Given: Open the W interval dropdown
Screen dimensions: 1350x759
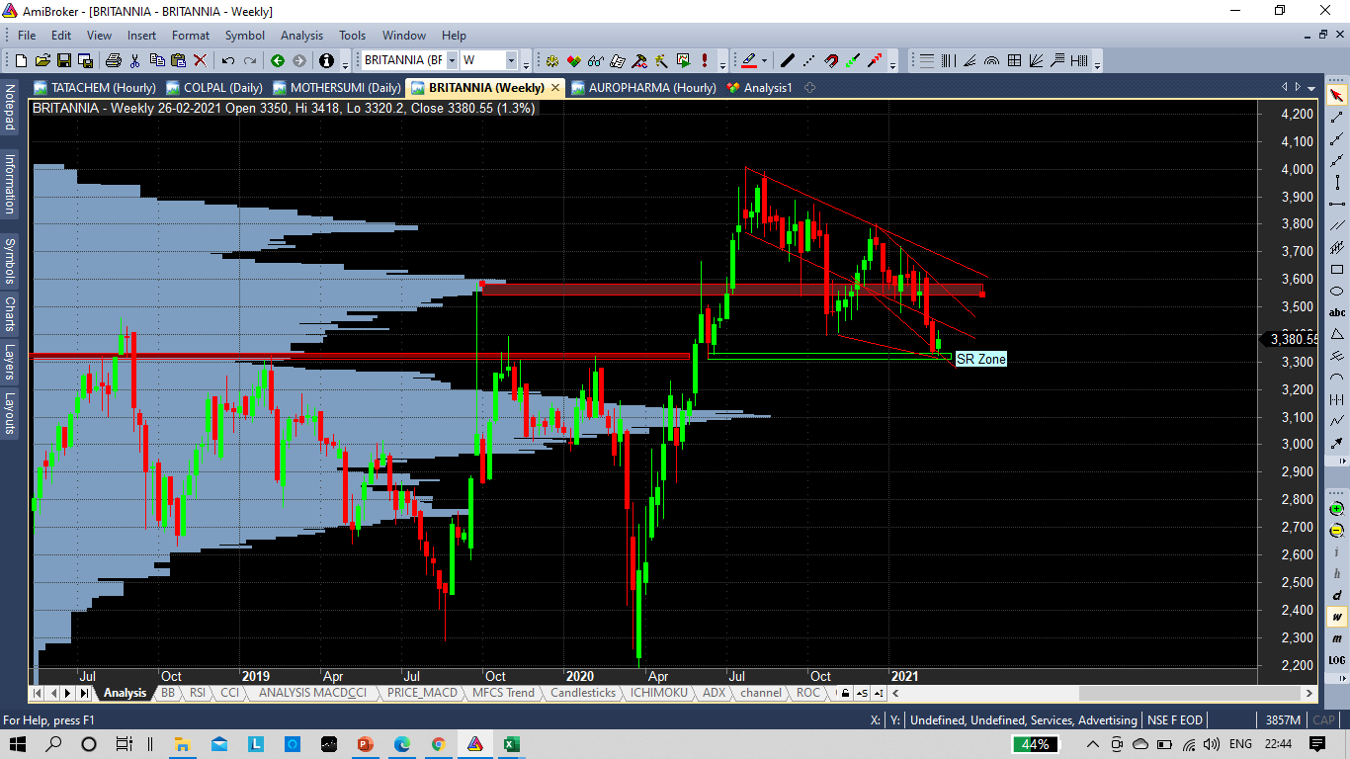Looking at the screenshot, I should (x=511, y=60).
